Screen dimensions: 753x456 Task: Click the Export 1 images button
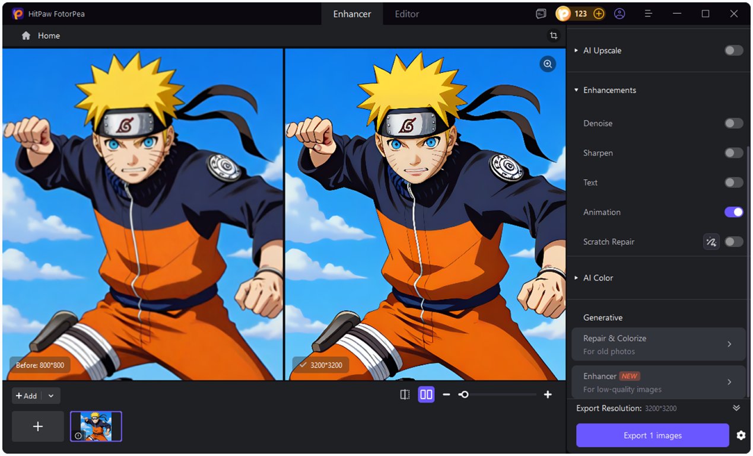653,435
